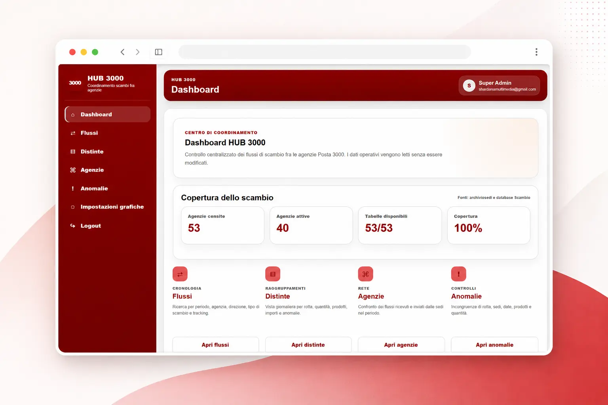Click the Super Admin avatar circle

point(469,85)
